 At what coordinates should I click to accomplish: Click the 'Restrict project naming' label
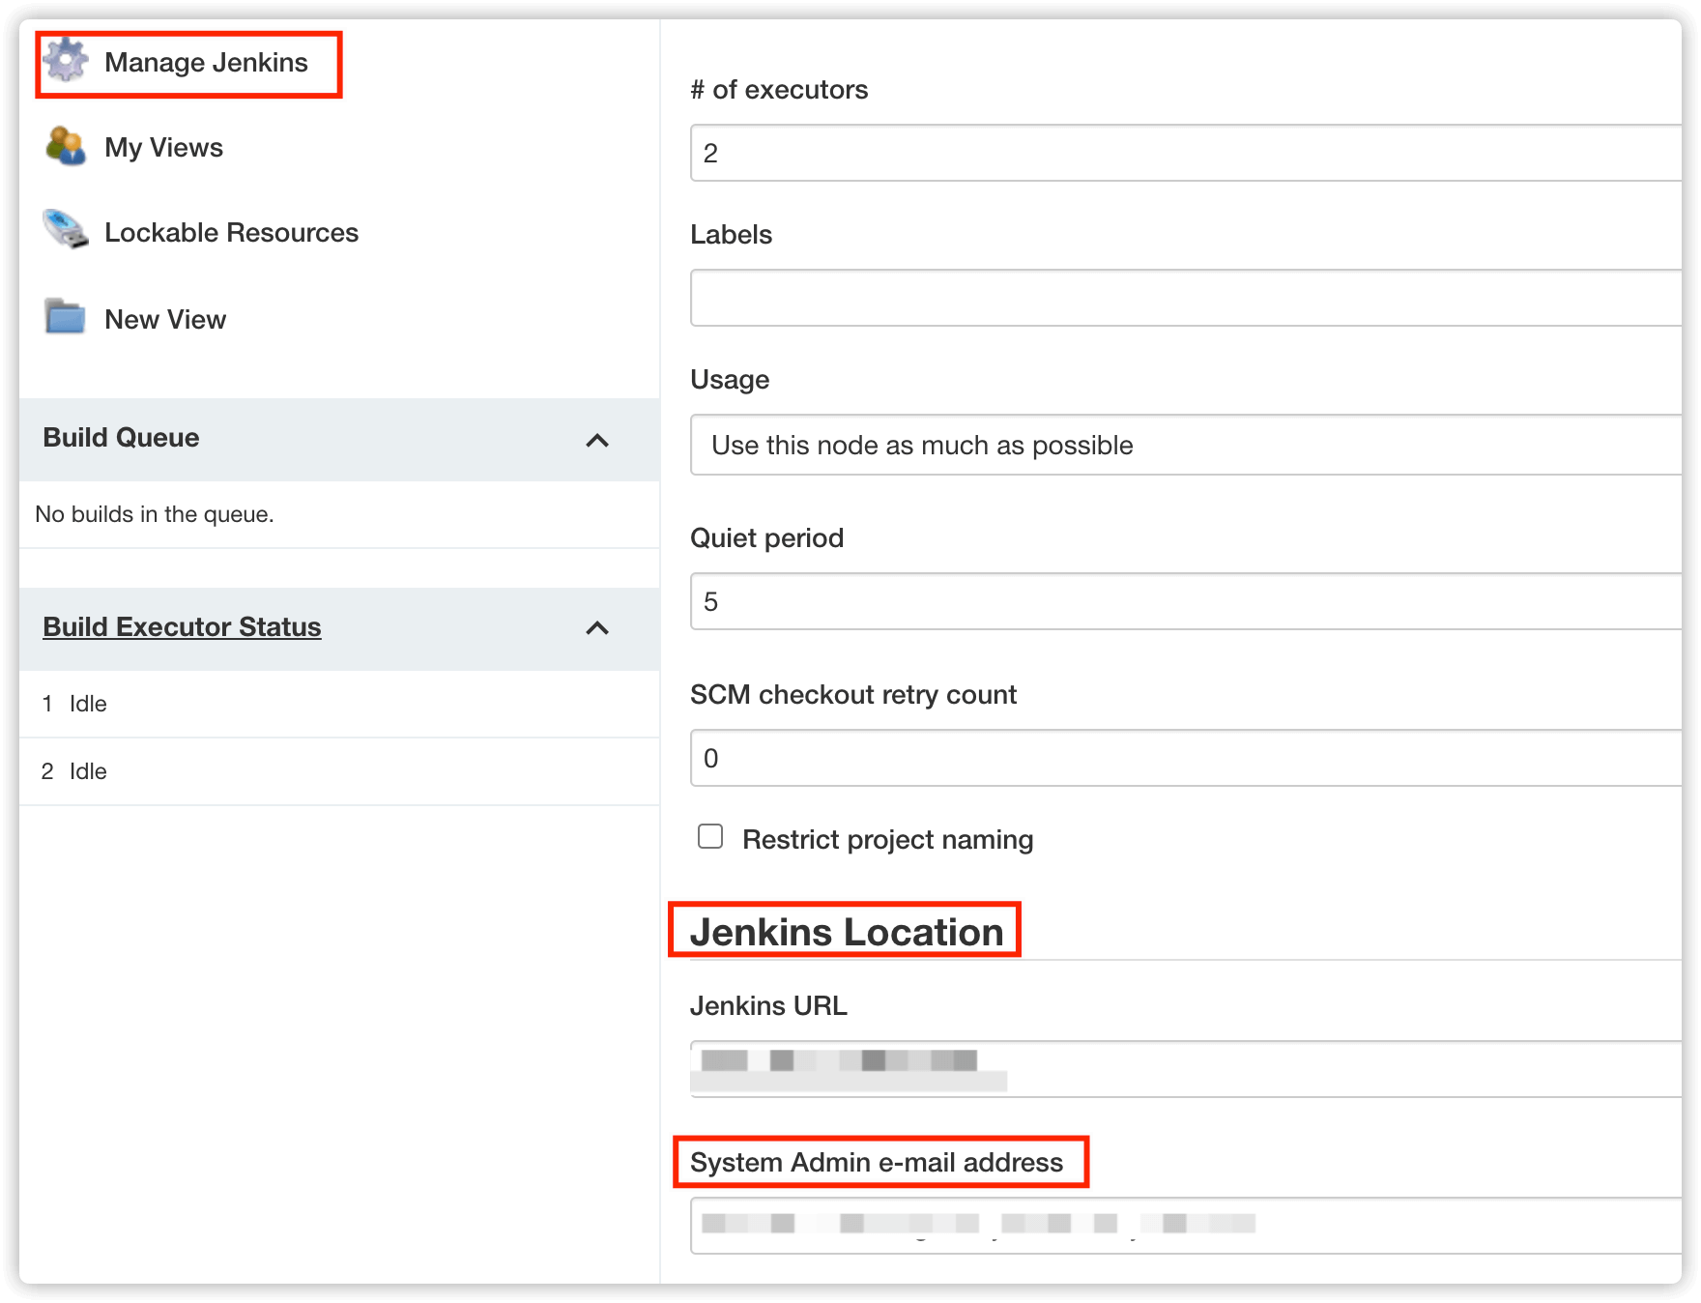(887, 840)
